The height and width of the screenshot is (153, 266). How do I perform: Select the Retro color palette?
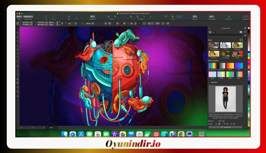click(239, 74)
